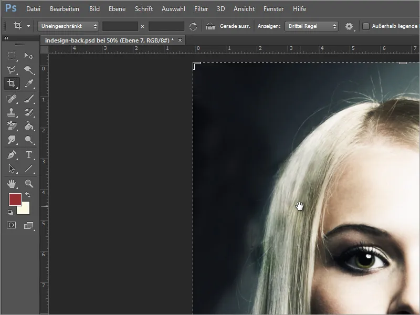This screenshot has height=315, width=420.
Task: Select the Line tool
Action: coord(29,169)
